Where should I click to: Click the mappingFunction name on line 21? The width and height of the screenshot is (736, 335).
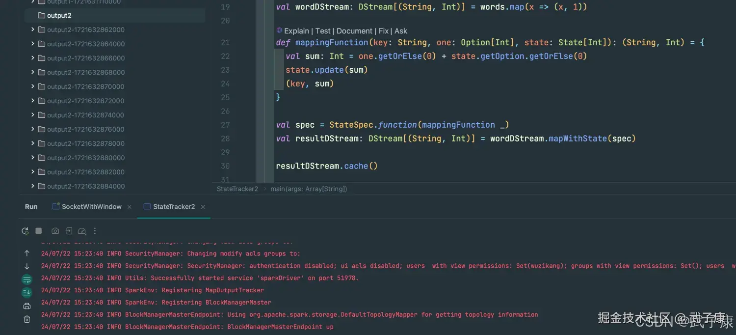(x=332, y=42)
